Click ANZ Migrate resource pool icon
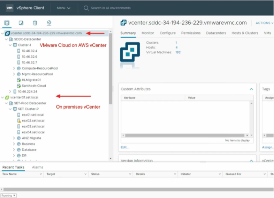The height and width of the screenshot is (198, 274). [x=19, y=138]
